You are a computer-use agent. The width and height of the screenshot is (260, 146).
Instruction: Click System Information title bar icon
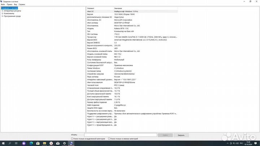1,1
